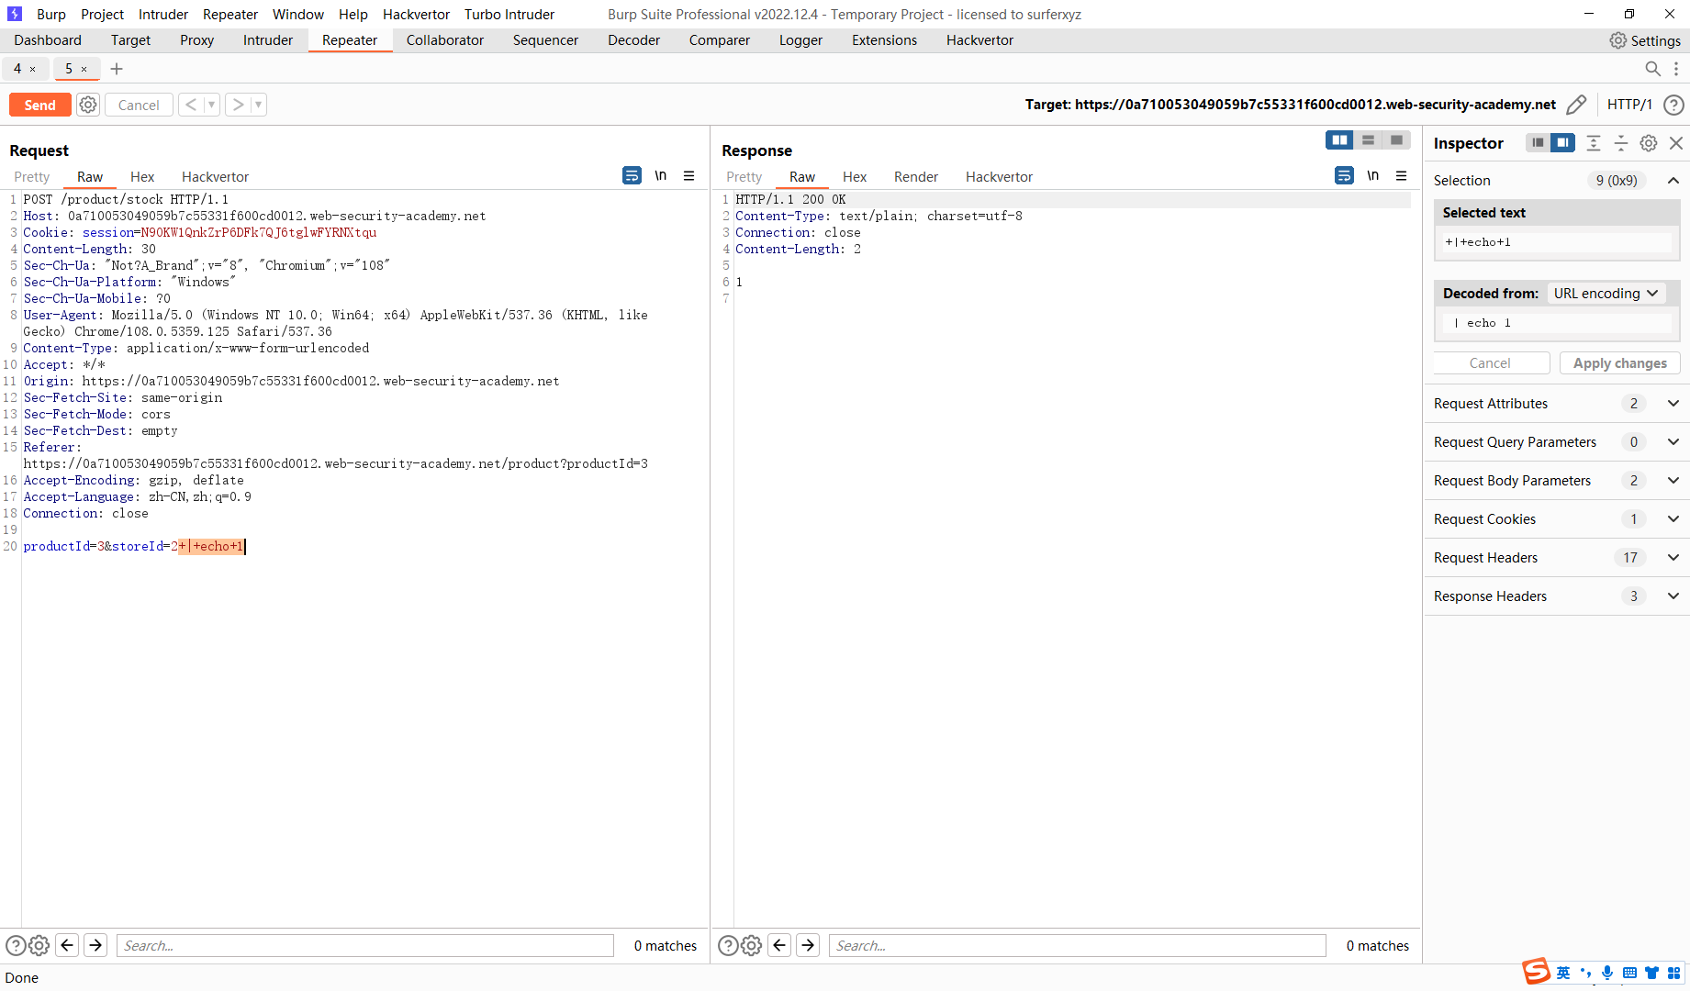Go to next response search match
1690x991 pixels.
click(808, 945)
